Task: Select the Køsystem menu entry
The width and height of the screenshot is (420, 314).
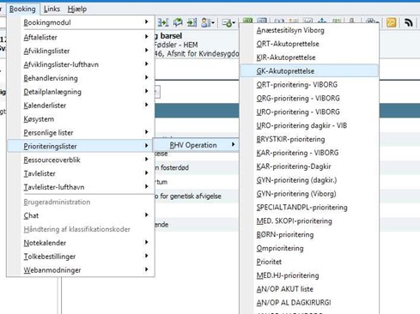Action: click(81, 119)
